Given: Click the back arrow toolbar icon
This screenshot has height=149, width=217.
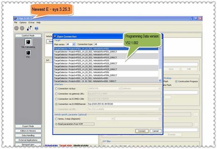Looking at the screenshot, I should (x=17, y=28).
